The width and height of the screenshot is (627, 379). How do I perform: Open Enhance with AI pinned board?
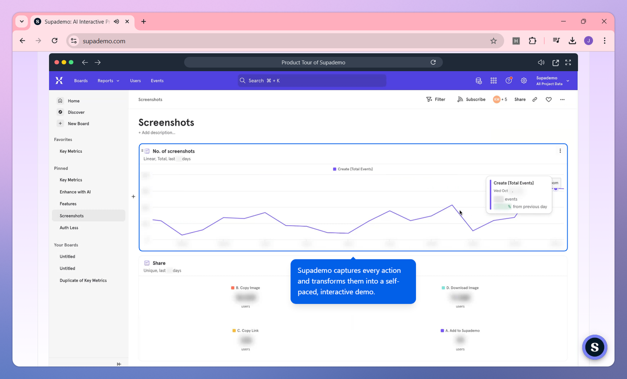[x=75, y=192]
